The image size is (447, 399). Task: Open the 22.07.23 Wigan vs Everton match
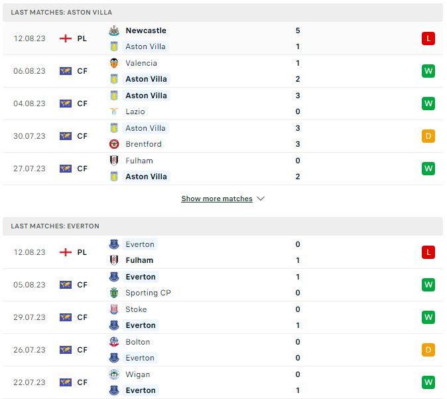click(x=223, y=382)
